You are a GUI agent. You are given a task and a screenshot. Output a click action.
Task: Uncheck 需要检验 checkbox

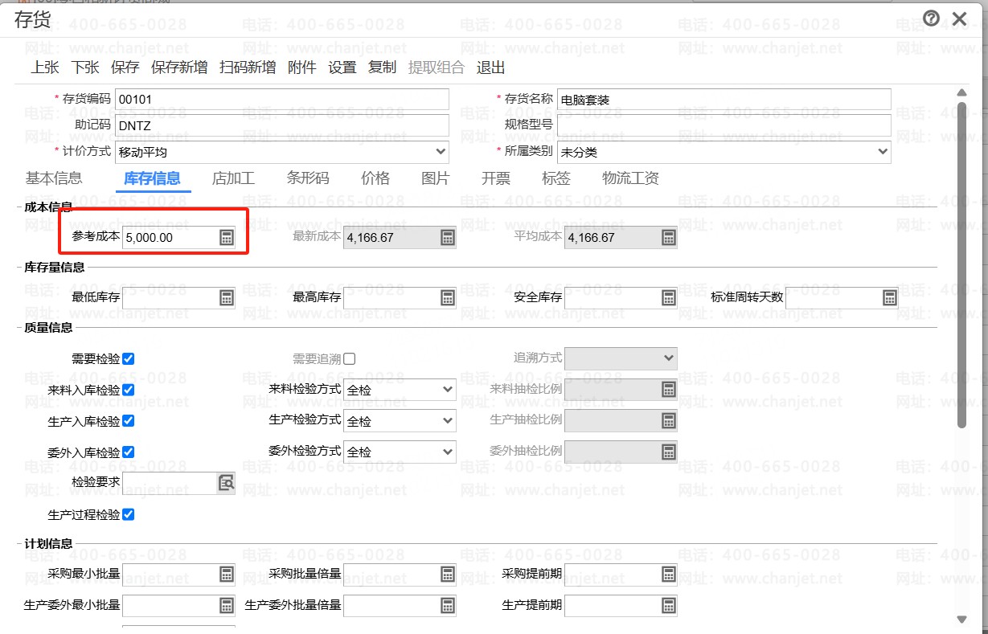coord(128,358)
